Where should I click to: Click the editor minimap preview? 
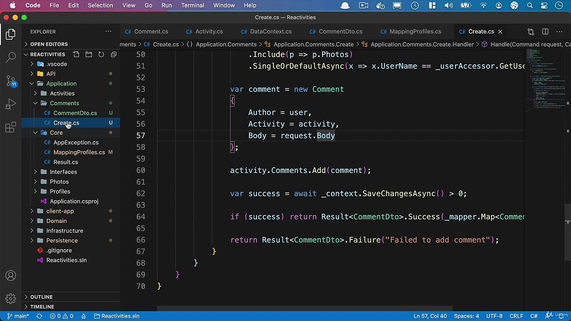click(545, 80)
